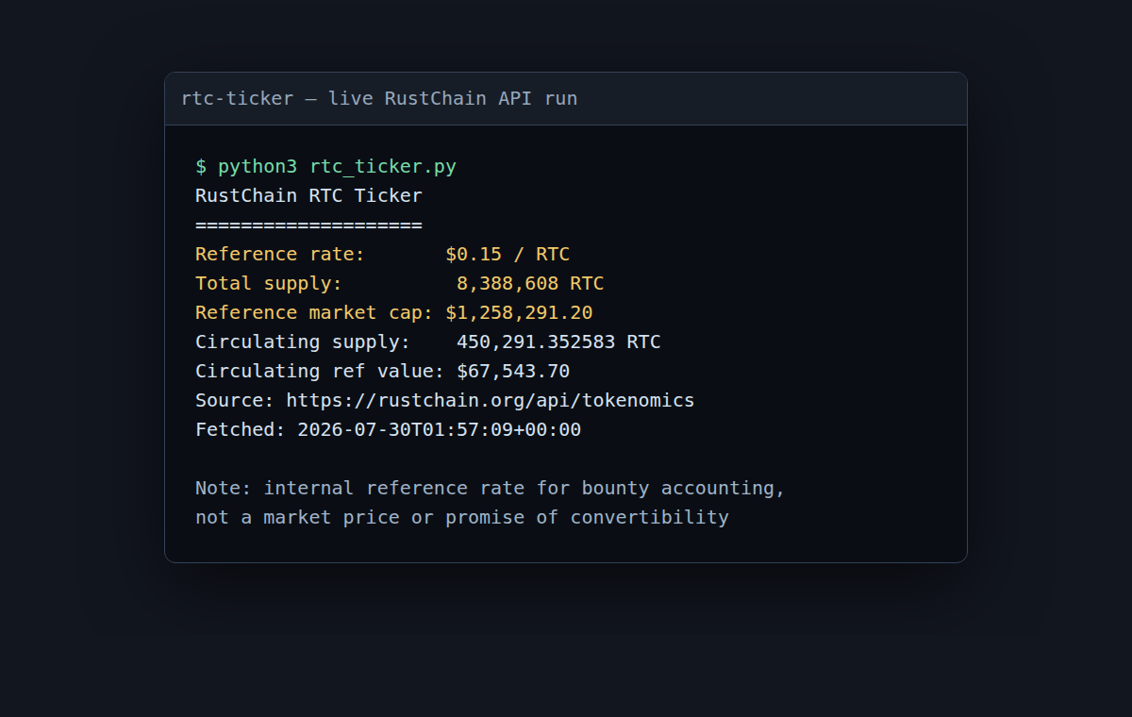Click the 'Circulating supply: 450,291.352583 RTC' line
The image size is (1132, 717).
point(427,342)
